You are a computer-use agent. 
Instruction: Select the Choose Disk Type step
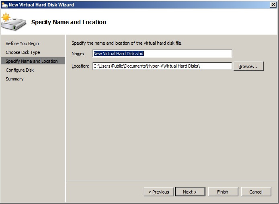(23, 52)
